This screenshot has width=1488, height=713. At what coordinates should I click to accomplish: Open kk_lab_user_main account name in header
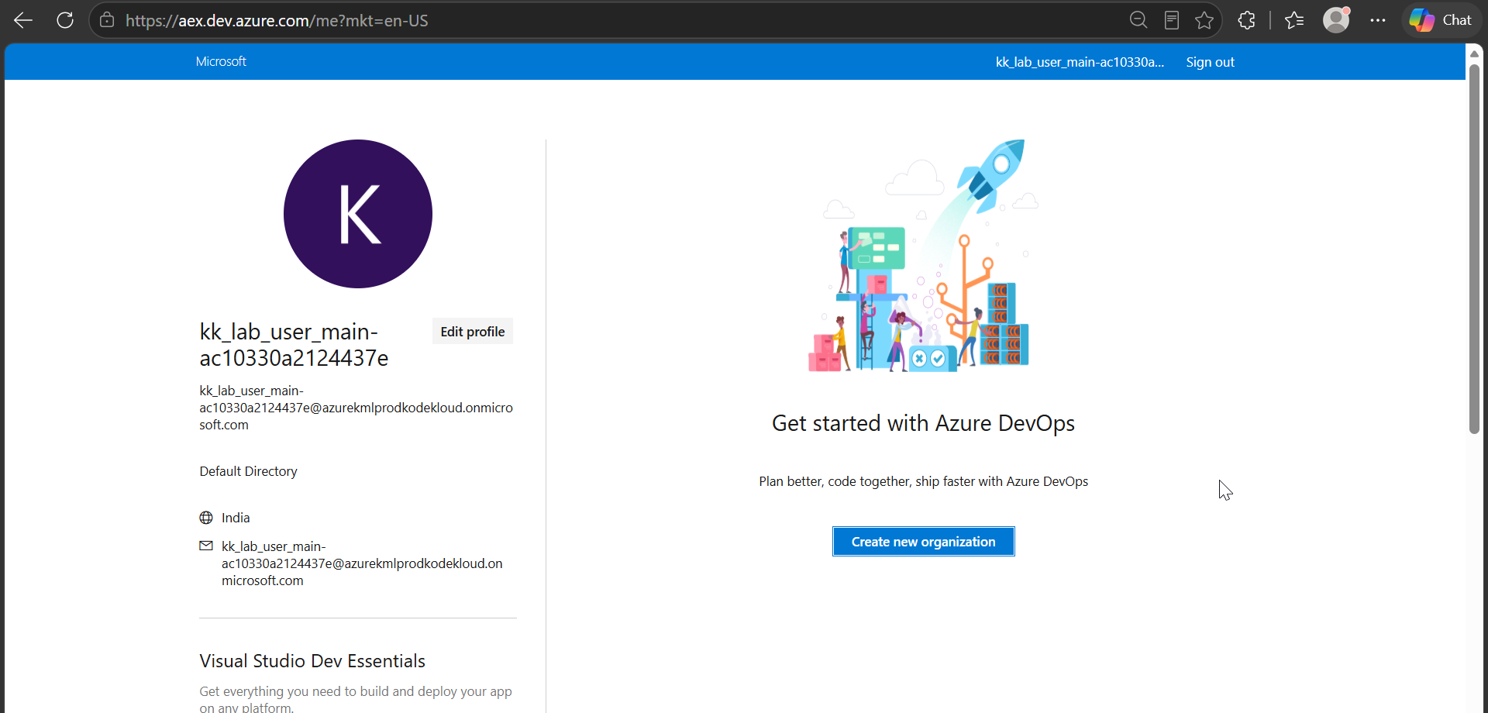click(1080, 62)
